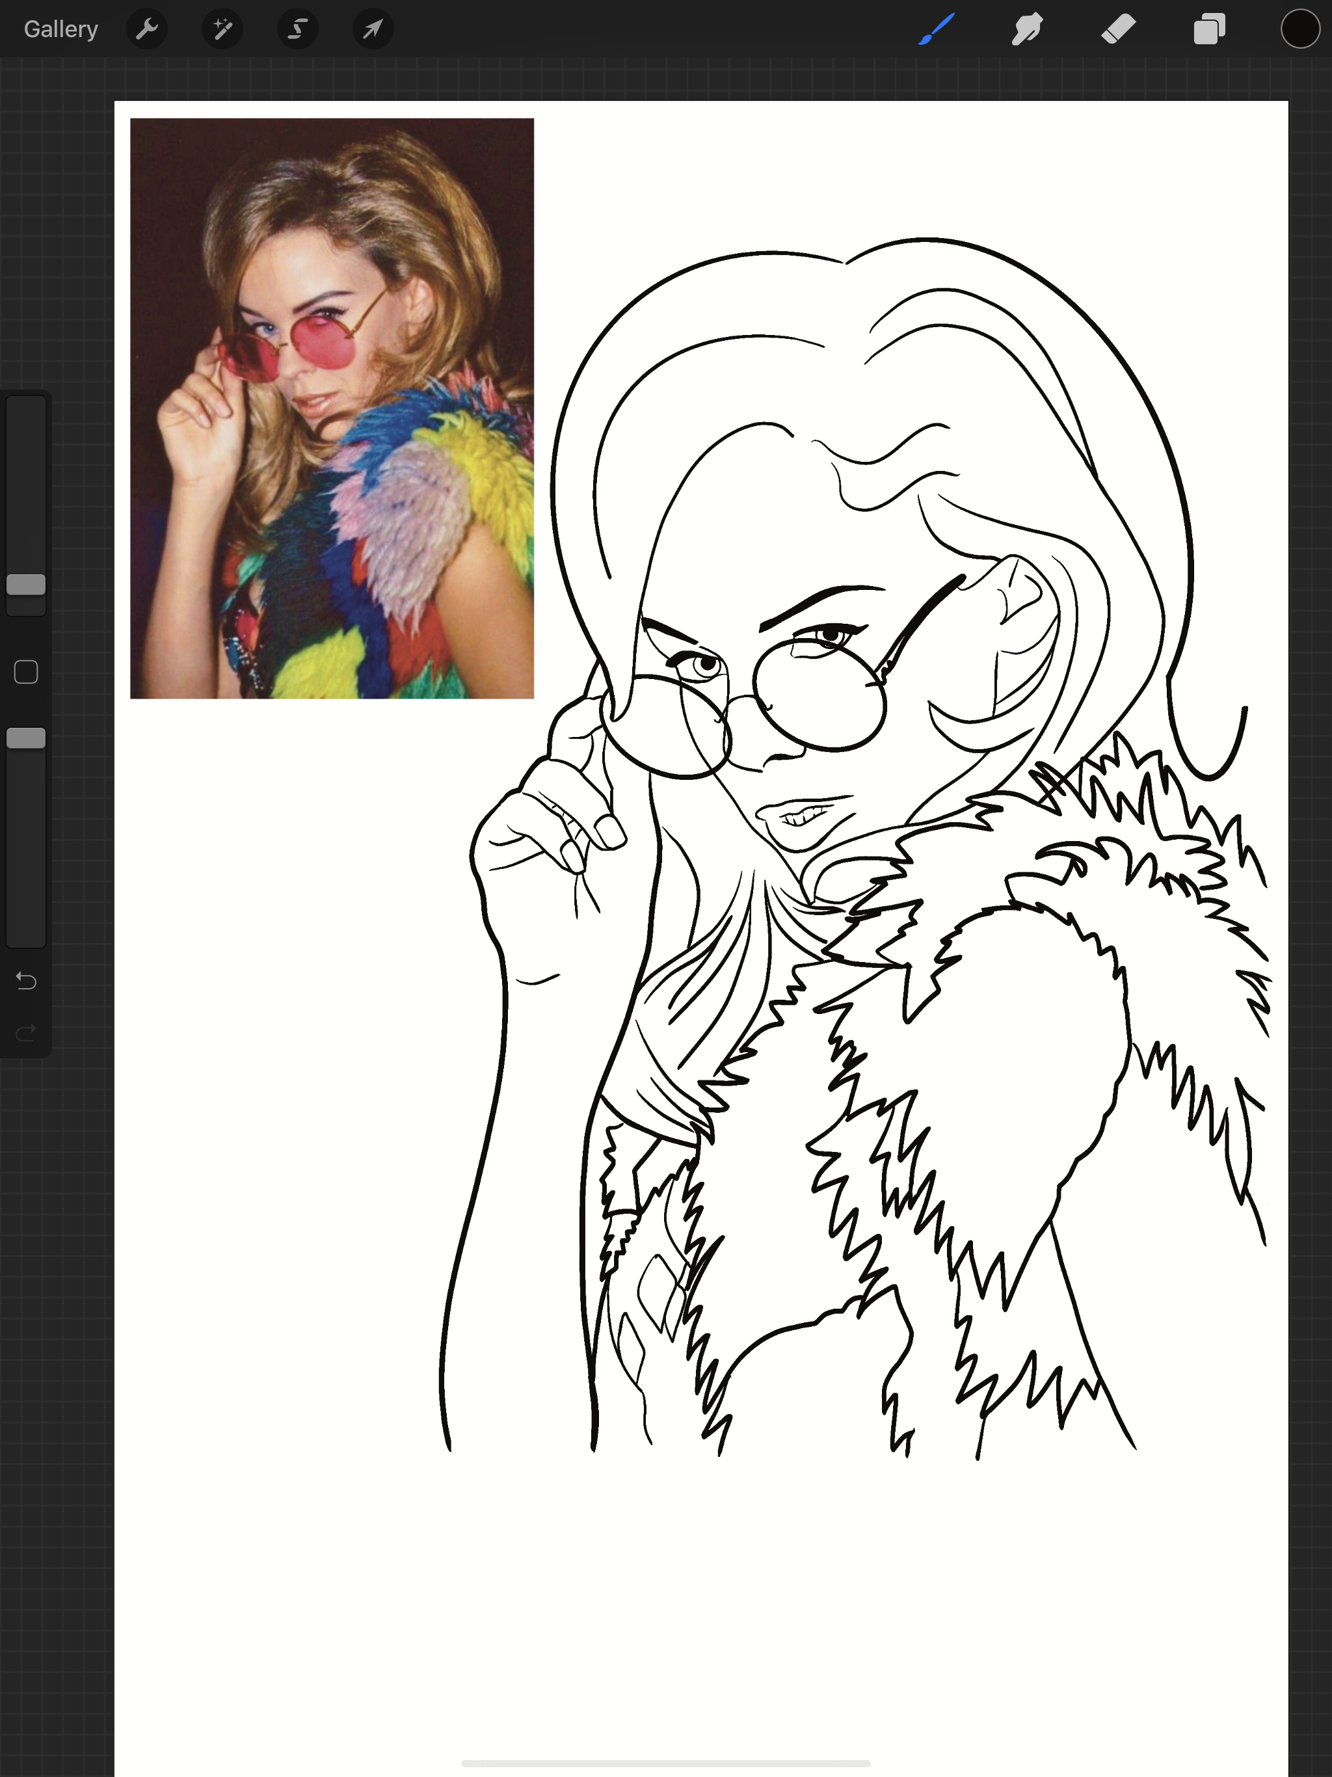Tap the square Modify button in sidebar
Screen dimensions: 1332x1777
tap(26, 672)
